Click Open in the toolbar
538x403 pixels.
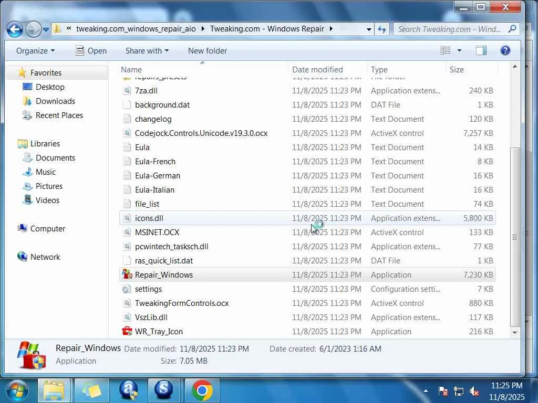coord(91,51)
